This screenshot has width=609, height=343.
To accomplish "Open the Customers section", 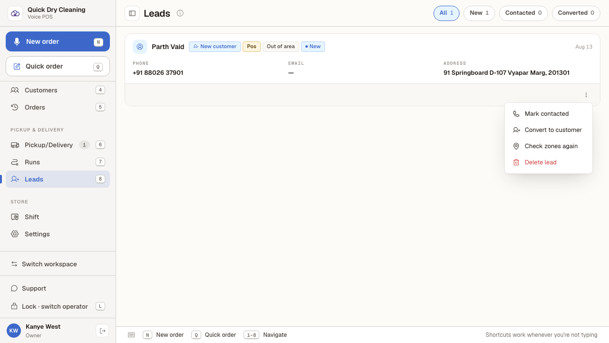I will point(58,90).
